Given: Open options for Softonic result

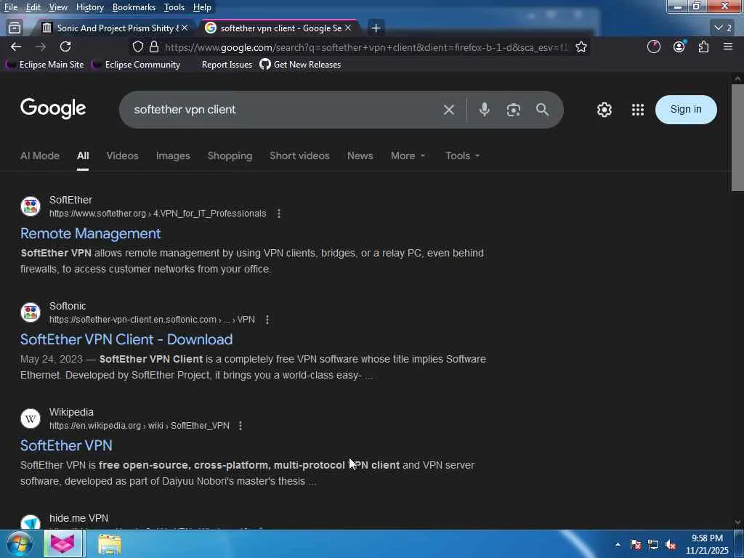Looking at the screenshot, I should (x=267, y=320).
